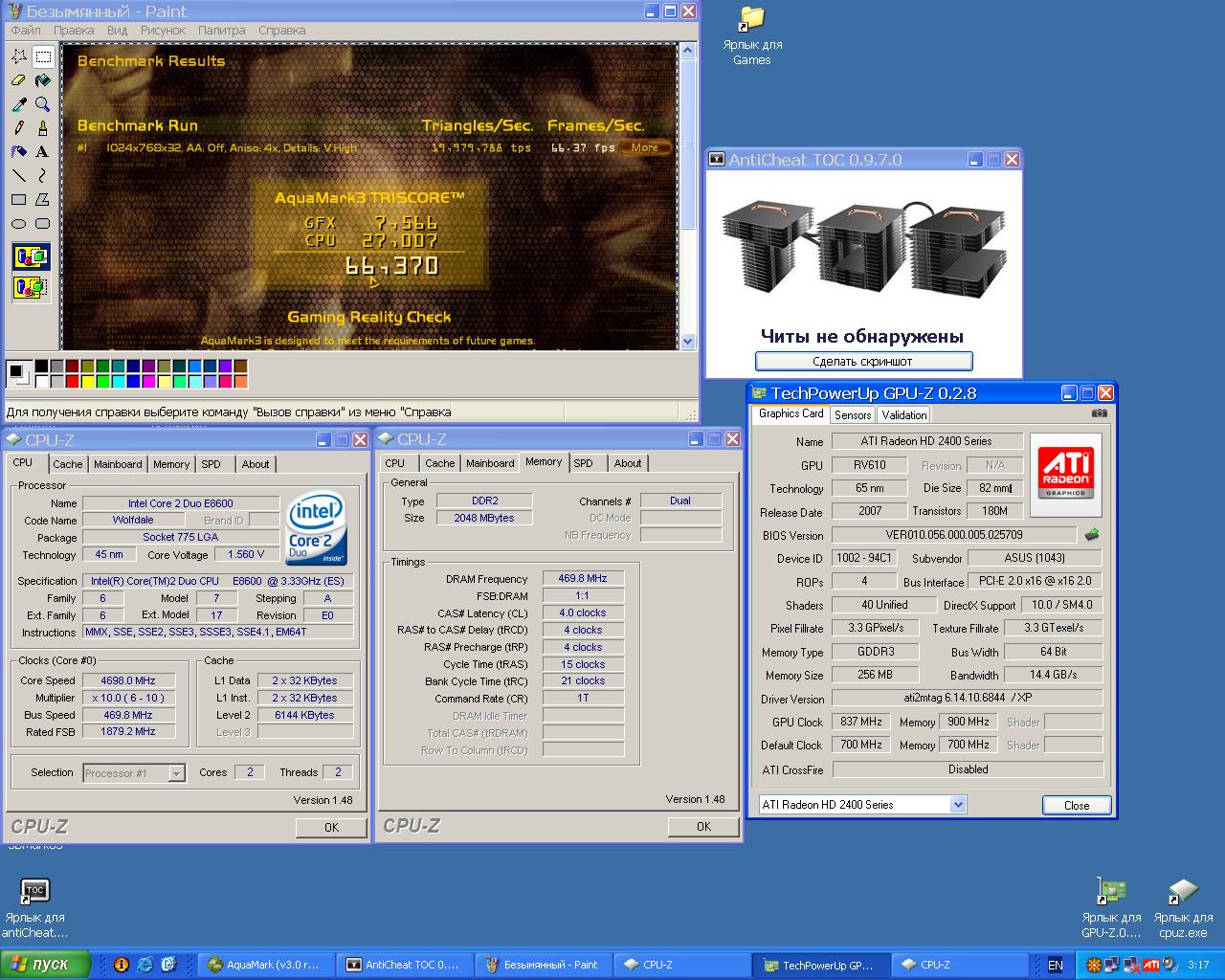Open the Палитра menu in Paint
This screenshot has width=1225, height=980.
click(x=222, y=30)
